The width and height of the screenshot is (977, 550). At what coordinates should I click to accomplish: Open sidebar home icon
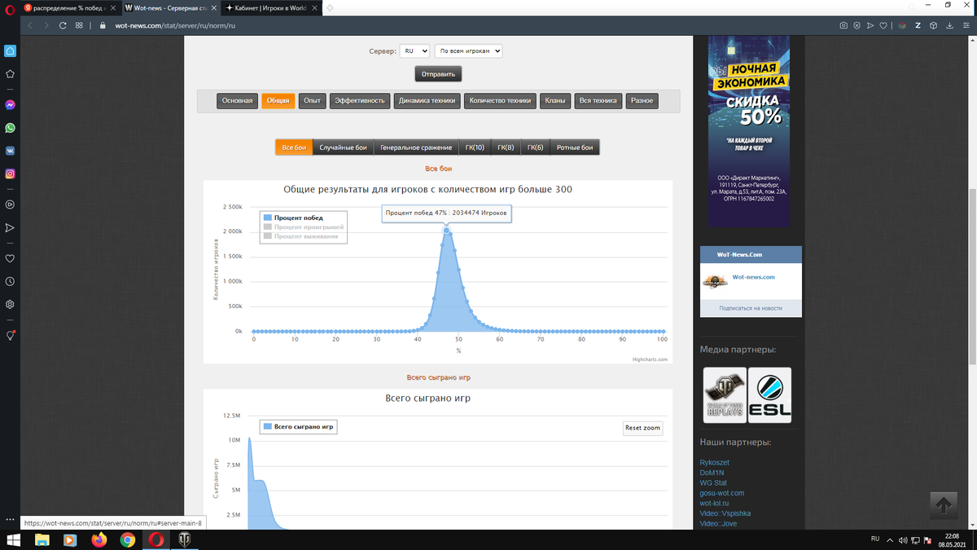coord(10,51)
